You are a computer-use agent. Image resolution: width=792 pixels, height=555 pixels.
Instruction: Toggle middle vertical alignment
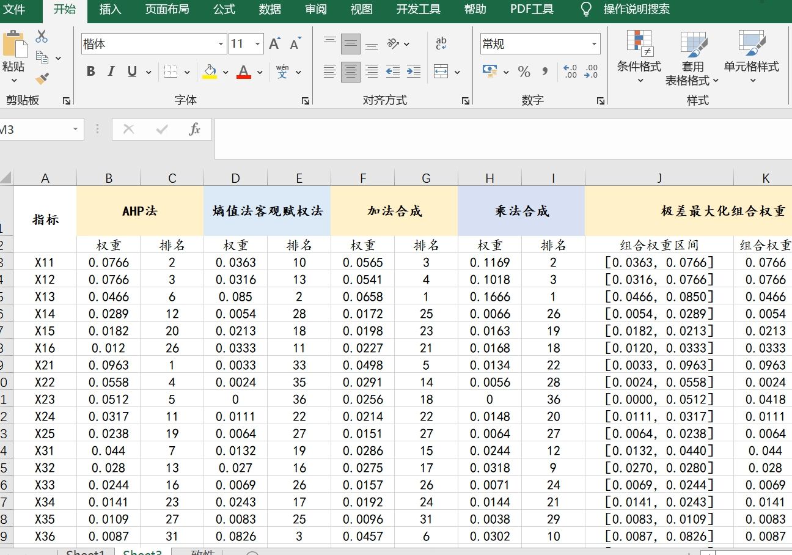click(x=351, y=44)
